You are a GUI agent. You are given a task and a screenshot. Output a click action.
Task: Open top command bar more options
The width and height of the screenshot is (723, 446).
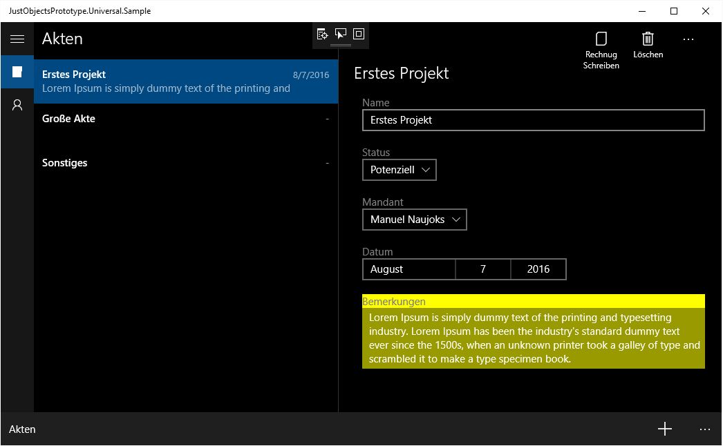[x=688, y=40]
